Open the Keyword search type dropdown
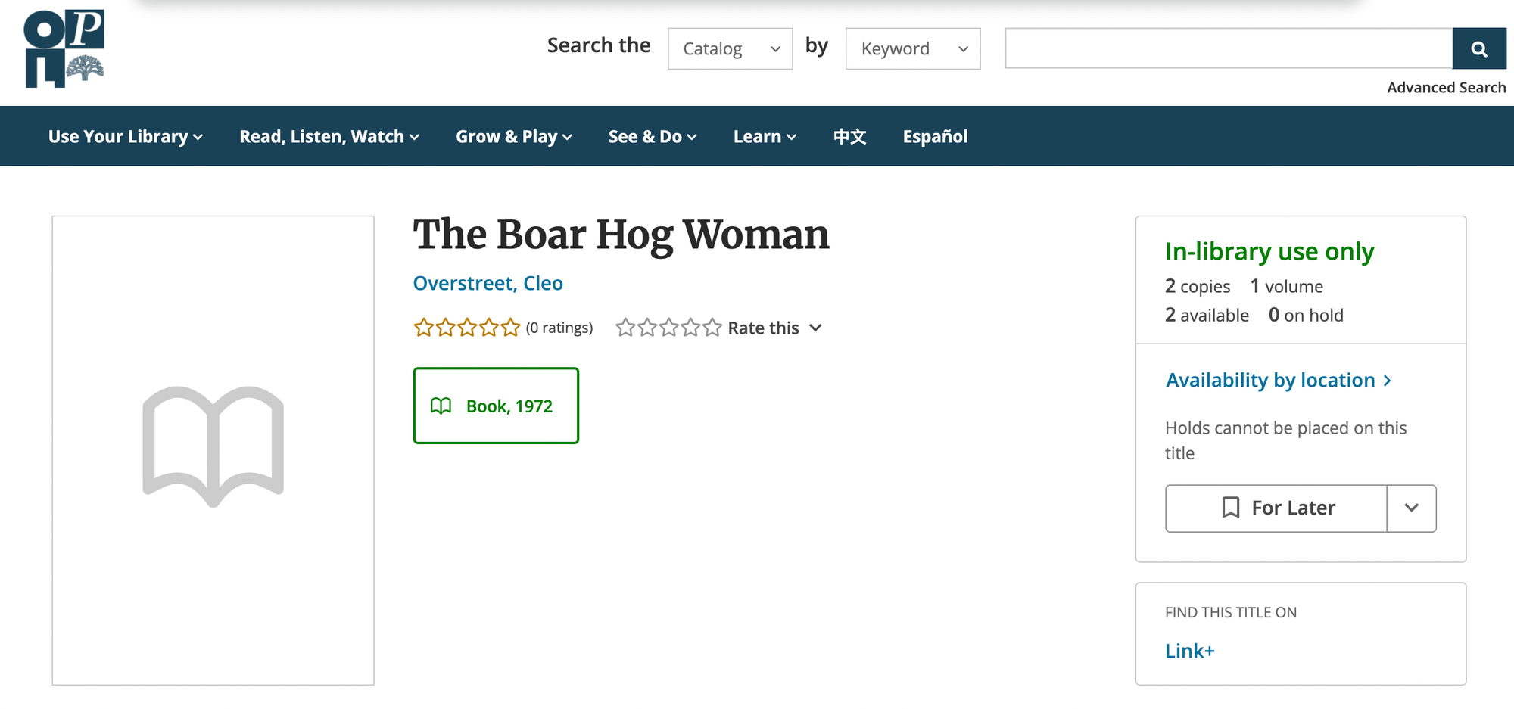1514x709 pixels. (x=912, y=49)
